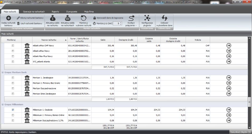The width and height of the screenshot is (252, 134).
Task: Click Edytuj rachunek bankowy pencil button
Action: coord(30,18)
